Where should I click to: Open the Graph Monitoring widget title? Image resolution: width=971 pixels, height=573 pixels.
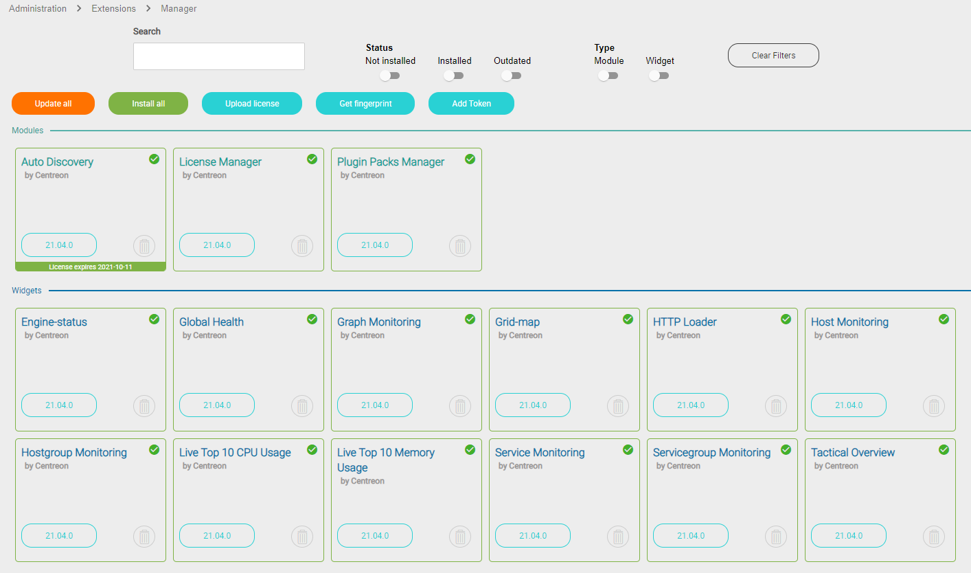click(379, 322)
